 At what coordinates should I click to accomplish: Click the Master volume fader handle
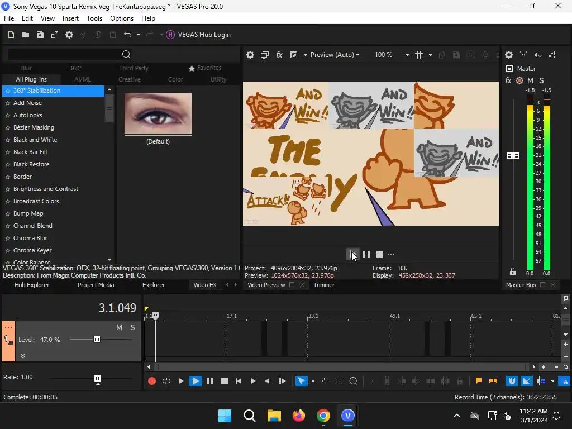pyautogui.click(x=513, y=156)
